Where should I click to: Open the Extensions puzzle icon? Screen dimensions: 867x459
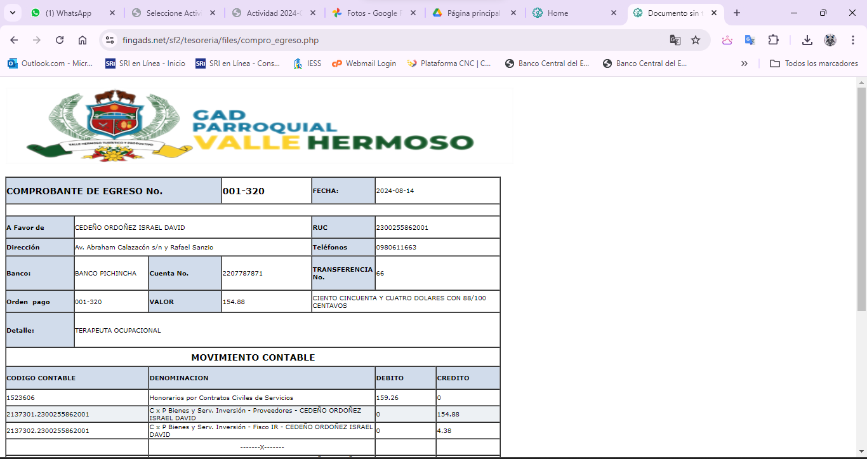coord(773,40)
